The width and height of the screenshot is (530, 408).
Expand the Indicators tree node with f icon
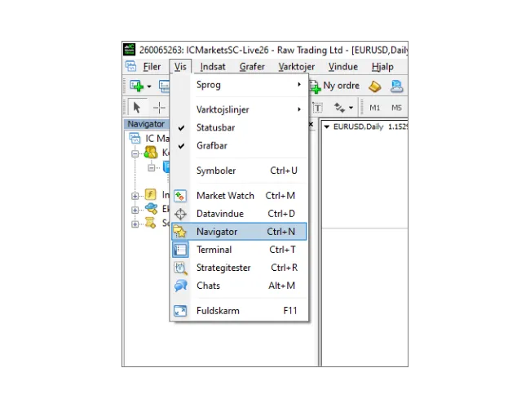135,196
